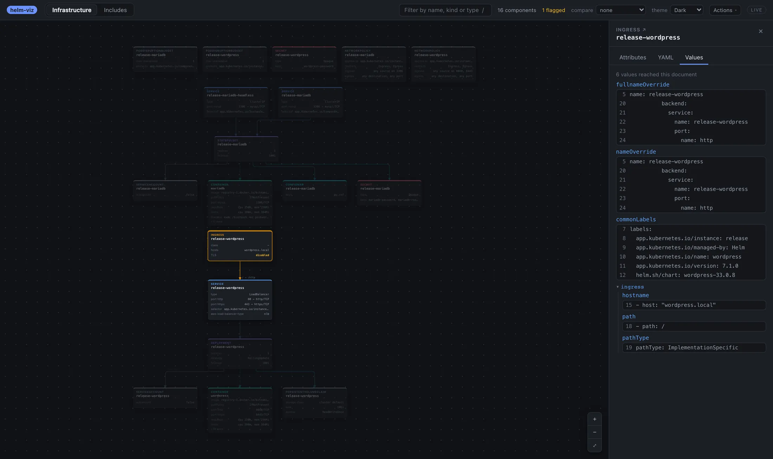This screenshot has height=459, width=773.
Task: Select the Service release-wordpress LoadBalancer node
Action: (240, 300)
